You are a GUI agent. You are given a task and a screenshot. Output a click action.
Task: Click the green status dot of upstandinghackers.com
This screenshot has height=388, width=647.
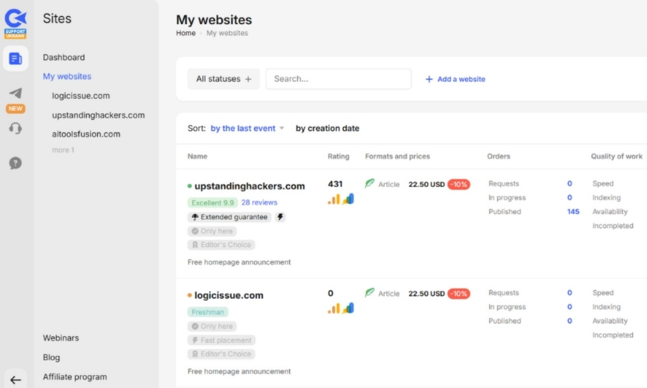click(189, 186)
